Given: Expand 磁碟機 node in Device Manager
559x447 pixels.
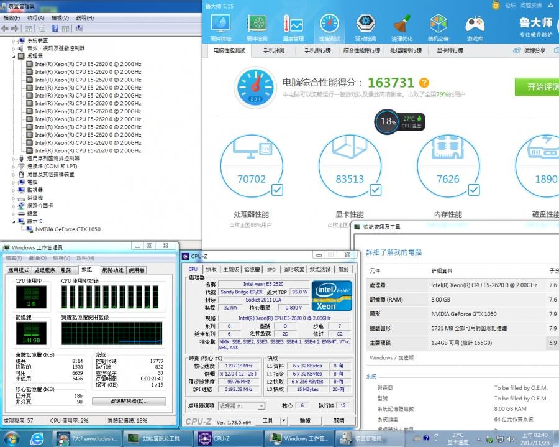Looking at the screenshot, I should tap(14, 198).
